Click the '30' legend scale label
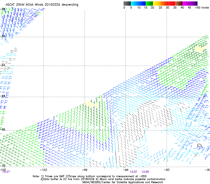 click(x=167, y=8)
